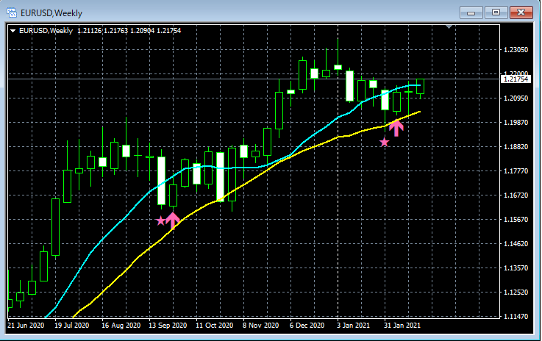Click the 13 Sep 2020 date label
Screen dimensions: 542x341
pyautogui.click(x=168, y=326)
